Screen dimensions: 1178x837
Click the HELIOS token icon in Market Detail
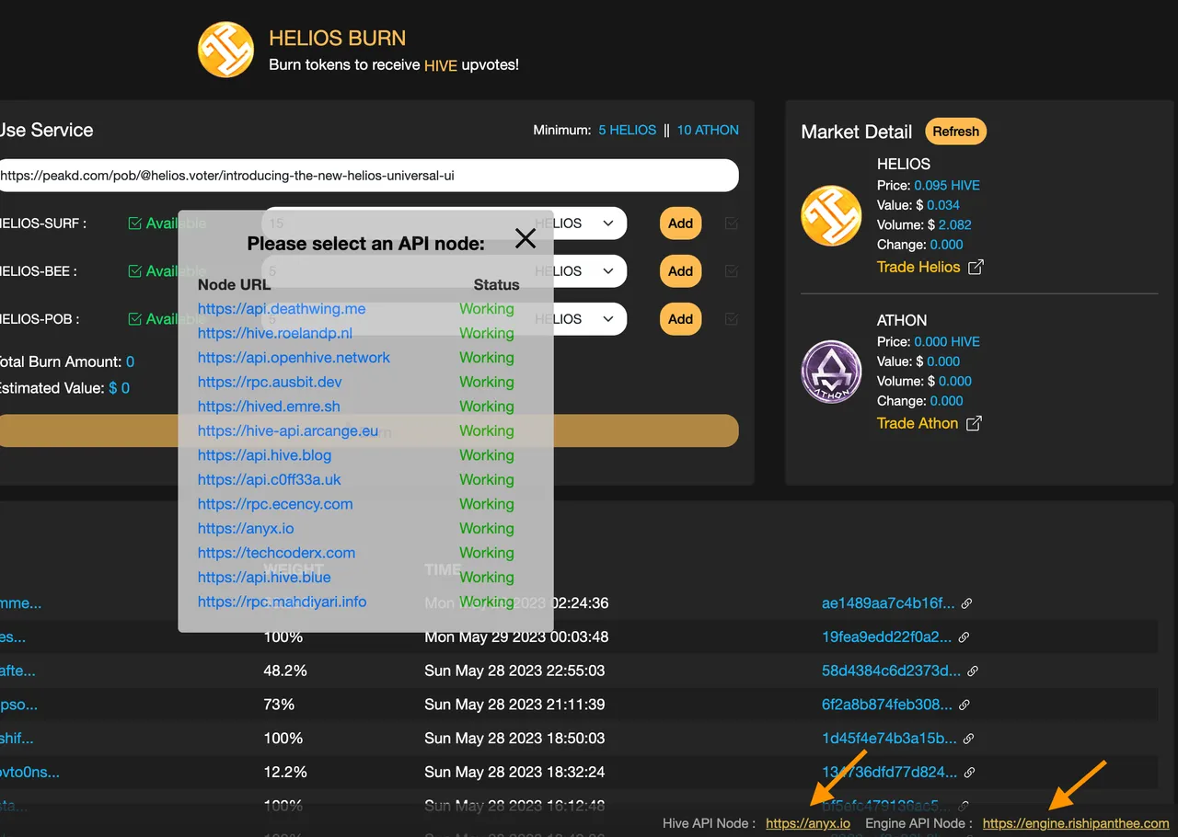pyautogui.click(x=832, y=216)
